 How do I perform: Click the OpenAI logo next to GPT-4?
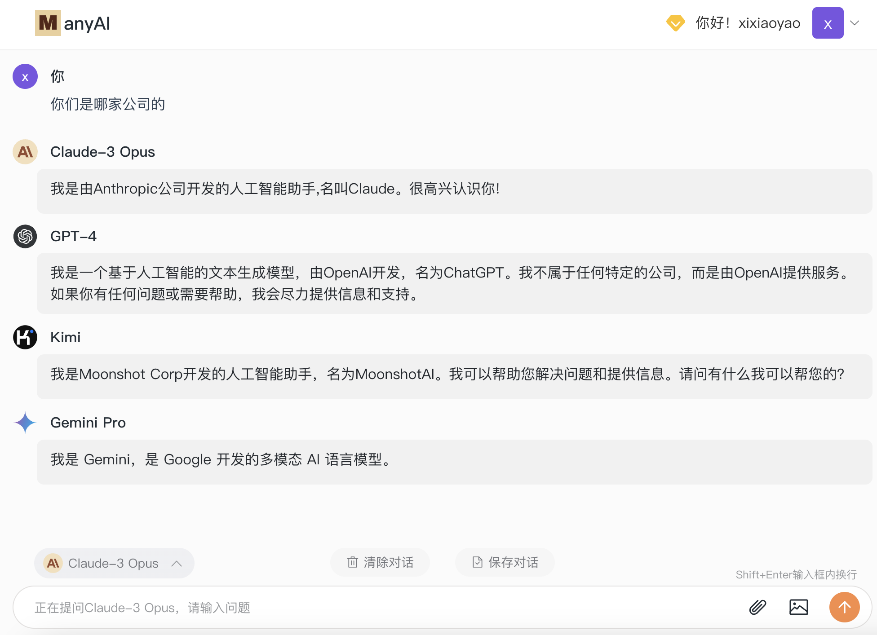tap(25, 236)
